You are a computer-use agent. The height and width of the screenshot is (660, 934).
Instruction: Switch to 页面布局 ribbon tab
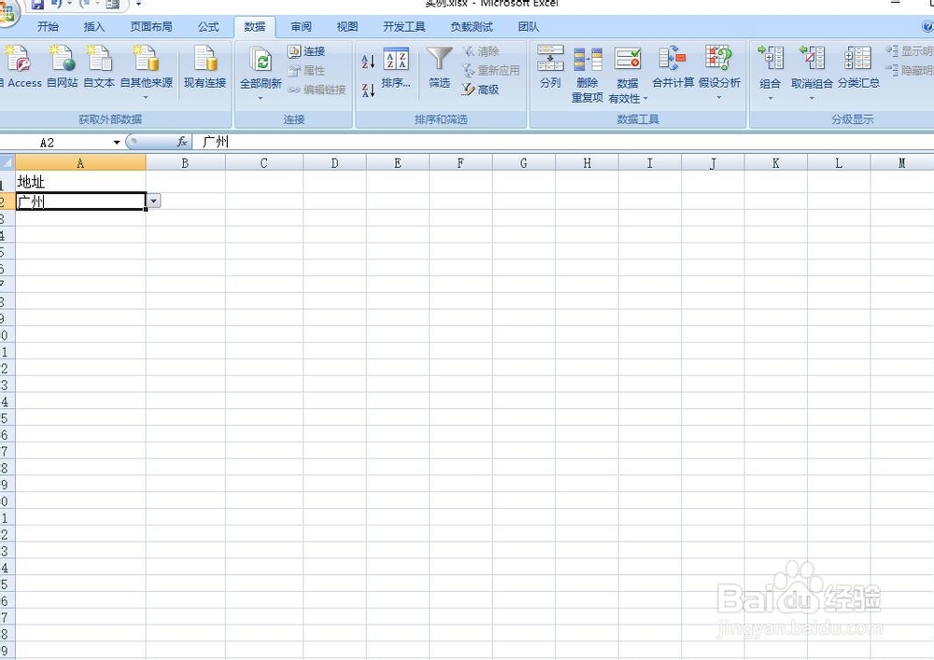151,27
